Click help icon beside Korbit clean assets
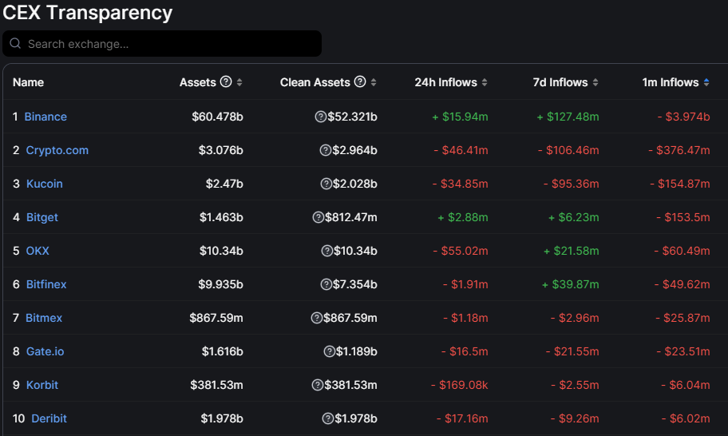The width and height of the screenshot is (728, 436). click(x=318, y=385)
